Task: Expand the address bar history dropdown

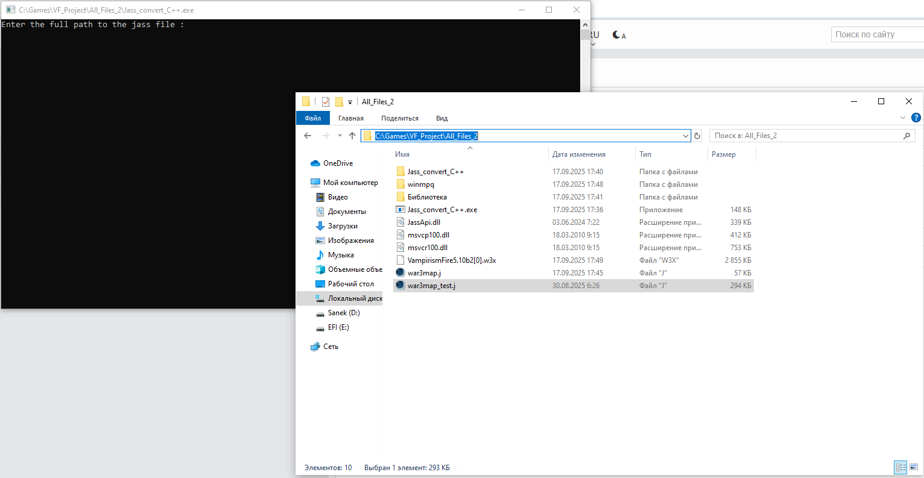Action: (686, 136)
